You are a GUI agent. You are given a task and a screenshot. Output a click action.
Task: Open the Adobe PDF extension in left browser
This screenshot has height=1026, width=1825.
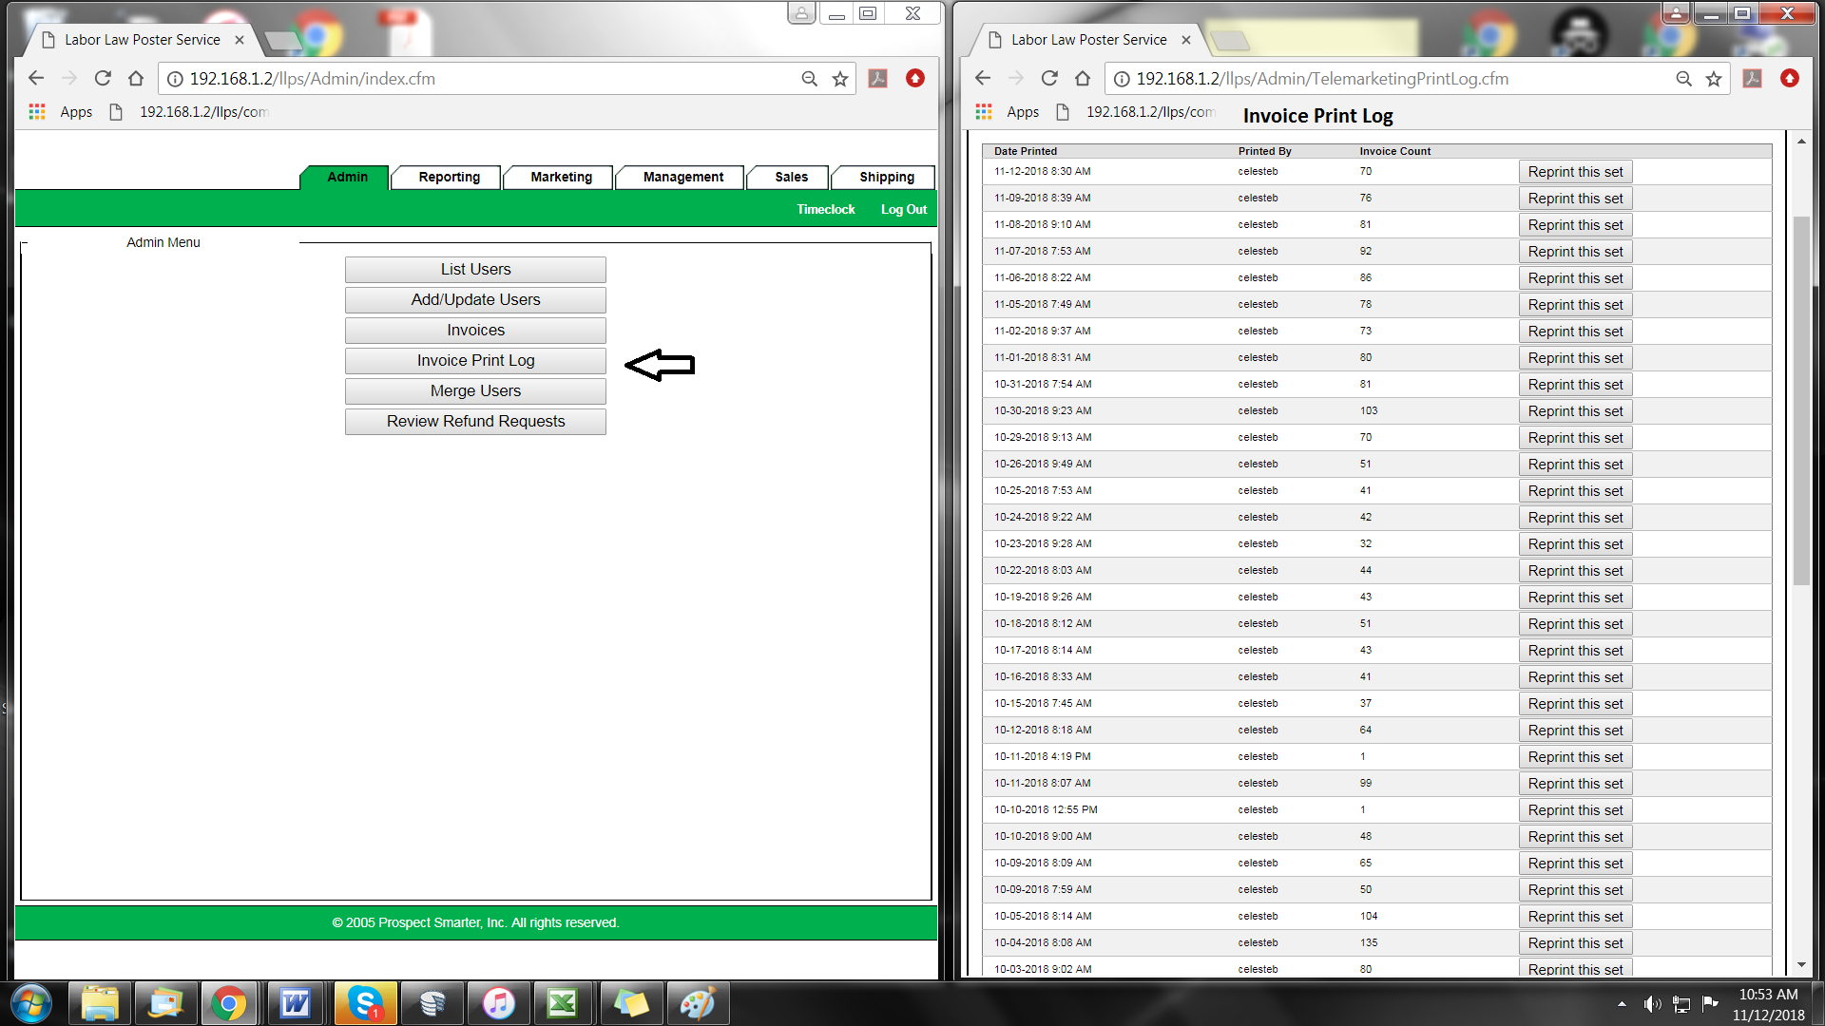pyautogui.click(x=878, y=79)
